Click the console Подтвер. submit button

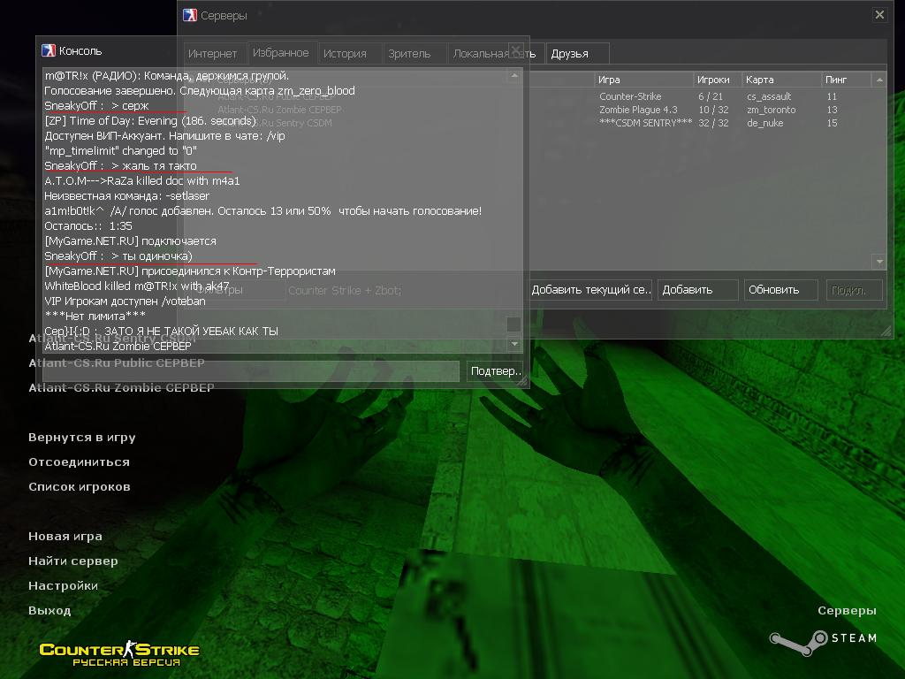495,371
